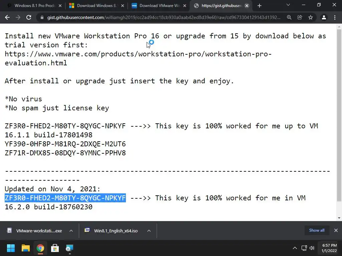Switch to Download VMware Workstation tab

[158, 6]
